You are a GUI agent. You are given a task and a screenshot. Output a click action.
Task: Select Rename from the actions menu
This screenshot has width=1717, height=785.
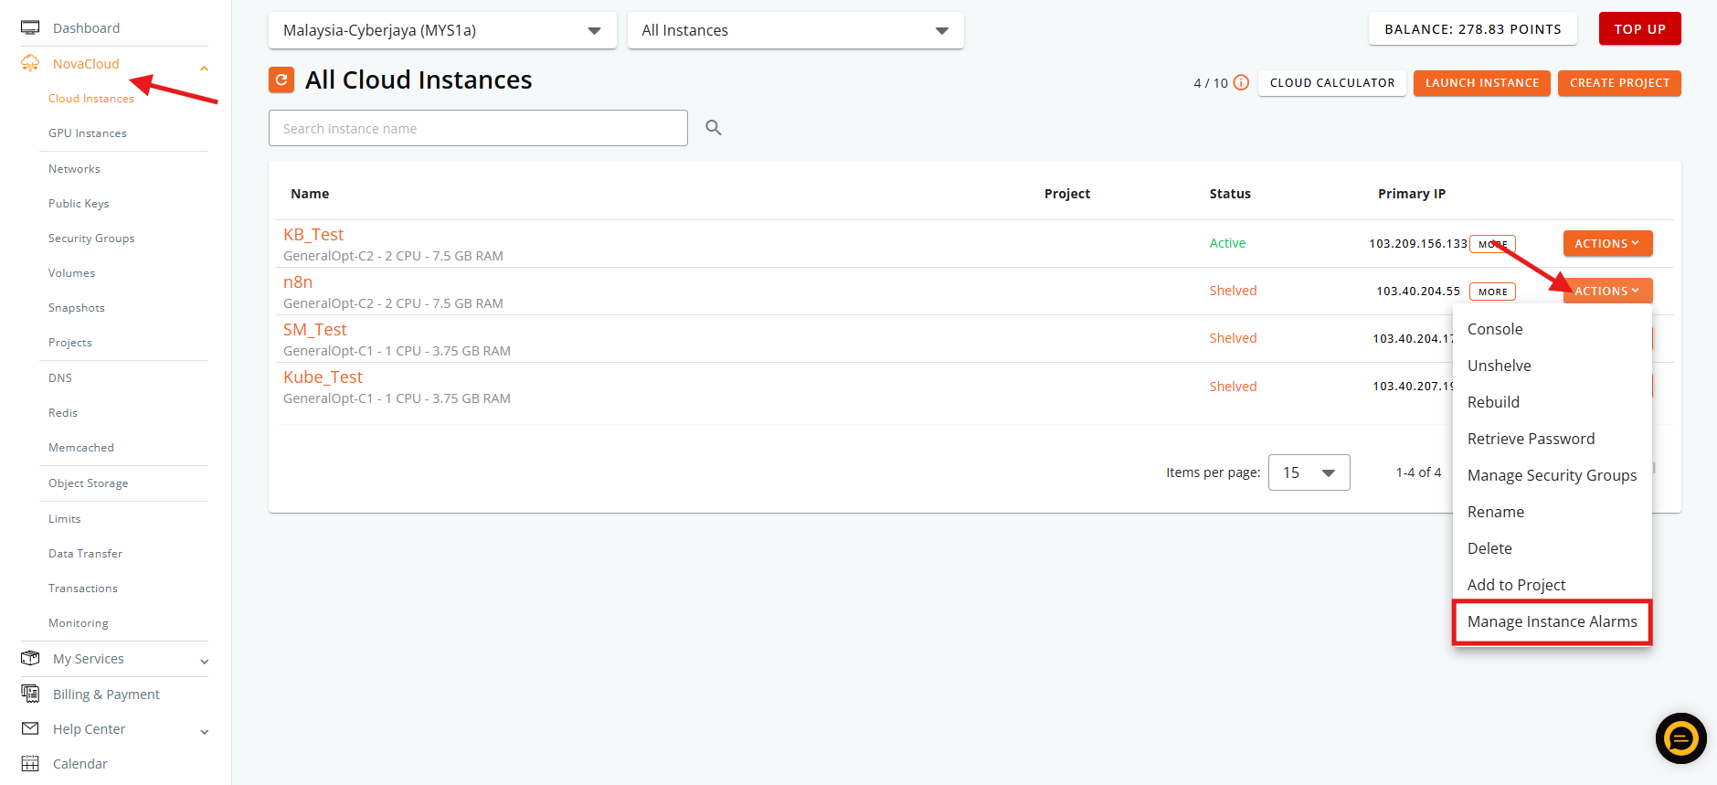(1552, 512)
